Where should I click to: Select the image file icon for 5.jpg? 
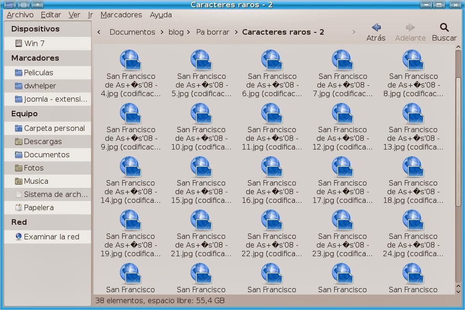pyautogui.click(x=201, y=60)
